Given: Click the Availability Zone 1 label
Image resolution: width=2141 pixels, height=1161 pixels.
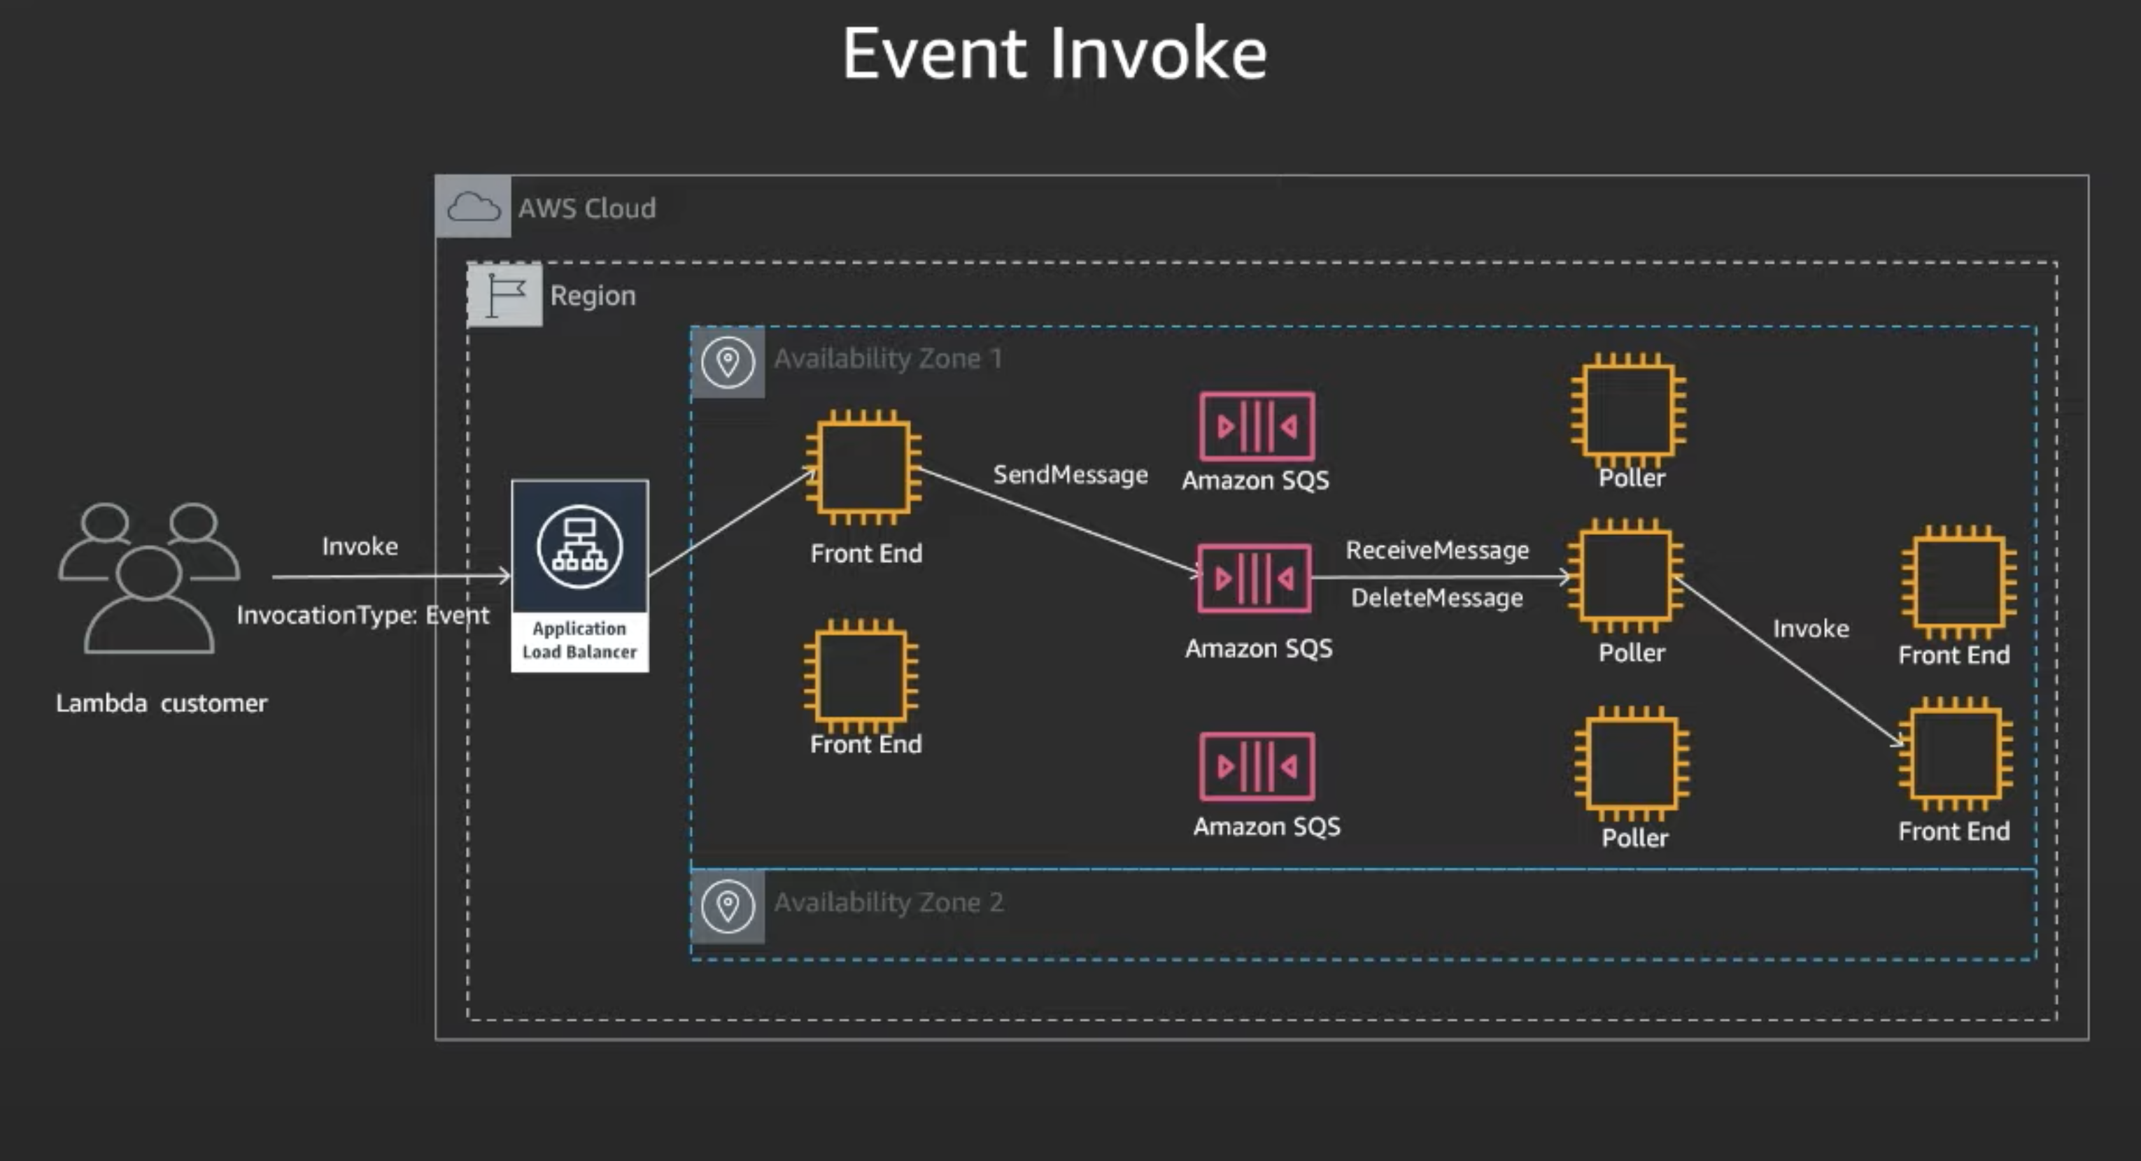Looking at the screenshot, I should (888, 359).
